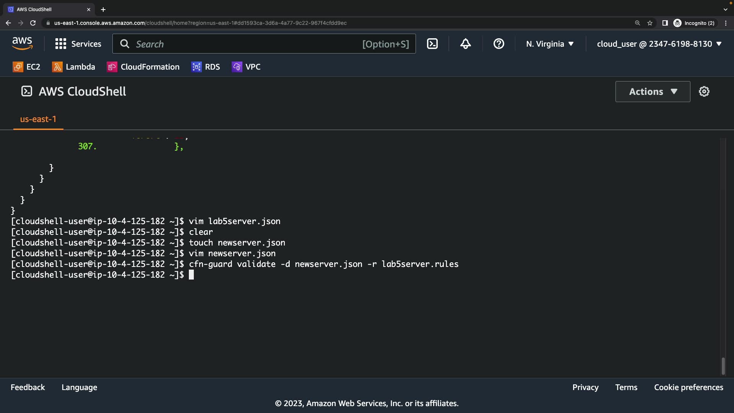Open CloudFormation favorite shortcut
Screen dimensions: 734x413
coord(143,67)
